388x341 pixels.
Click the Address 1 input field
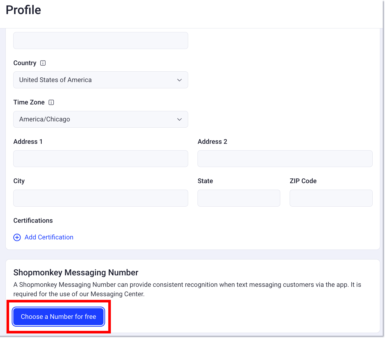tap(101, 159)
